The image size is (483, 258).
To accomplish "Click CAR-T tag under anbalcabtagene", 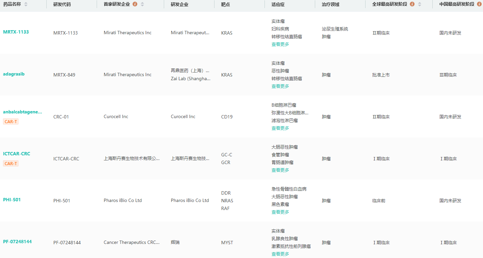I will [11, 121].
